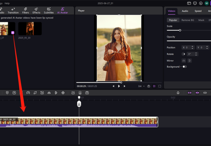Select the AI Avatar tab
This screenshot has width=211, height=146.
pyautogui.click(x=63, y=11)
